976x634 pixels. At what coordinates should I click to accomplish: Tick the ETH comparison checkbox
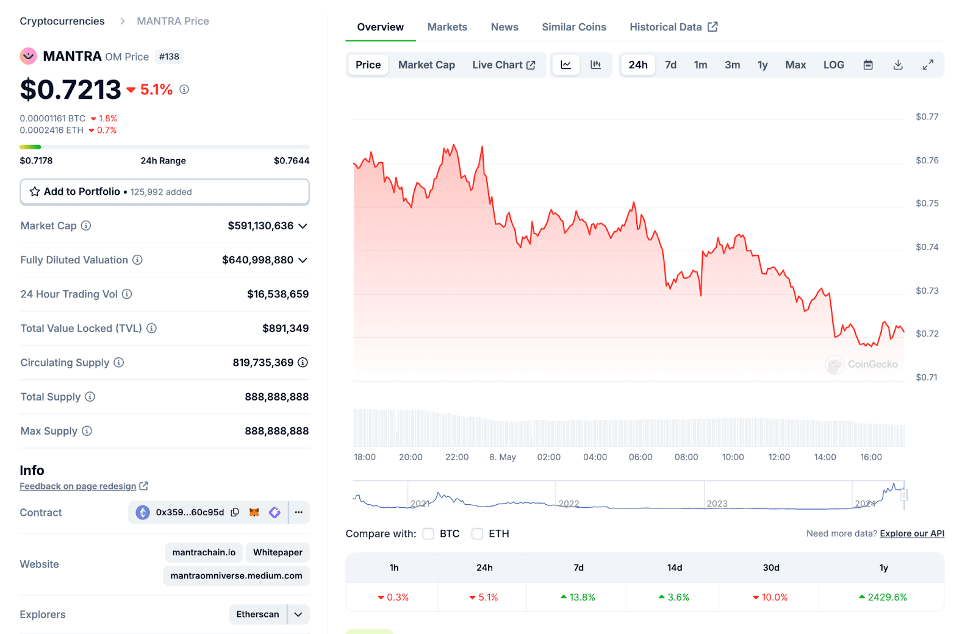(x=477, y=533)
